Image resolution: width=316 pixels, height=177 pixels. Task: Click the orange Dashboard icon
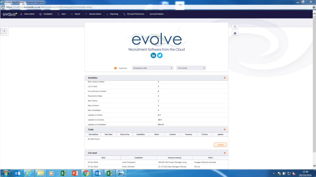coord(116,68)
